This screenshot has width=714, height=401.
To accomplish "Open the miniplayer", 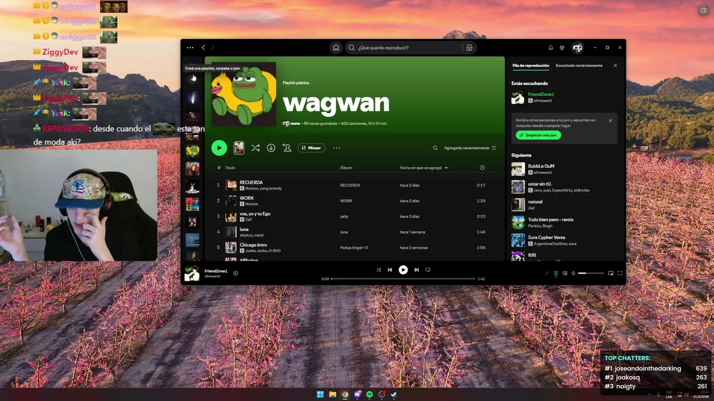I will tap(611, 273).
